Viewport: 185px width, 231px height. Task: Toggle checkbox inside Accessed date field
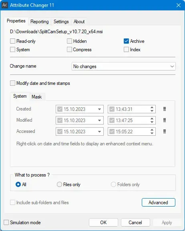(60, 132)
